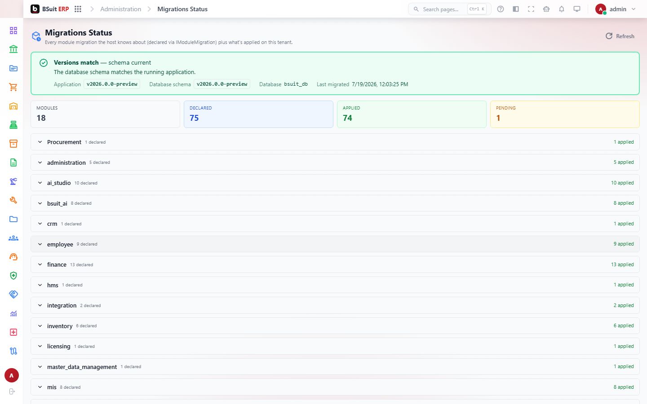Viewport: 647px width, 404px height.
Task: Toggle the sidebar panel layout icon
Action: tap(516, 9)
